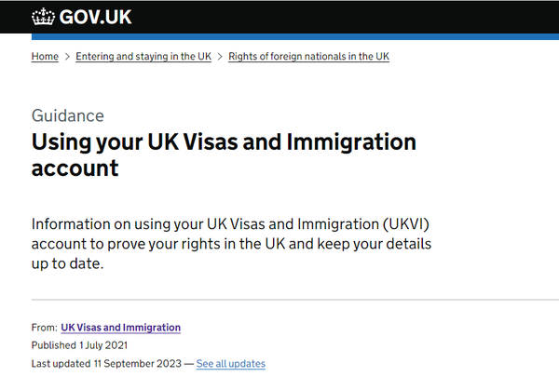Click the blue bar beneath the header
559x390 pixels.
(x=295, y=36)
